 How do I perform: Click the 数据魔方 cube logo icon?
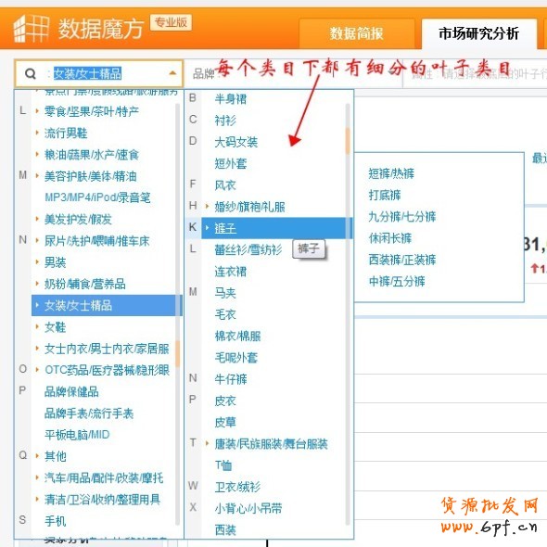coord(31,29)
